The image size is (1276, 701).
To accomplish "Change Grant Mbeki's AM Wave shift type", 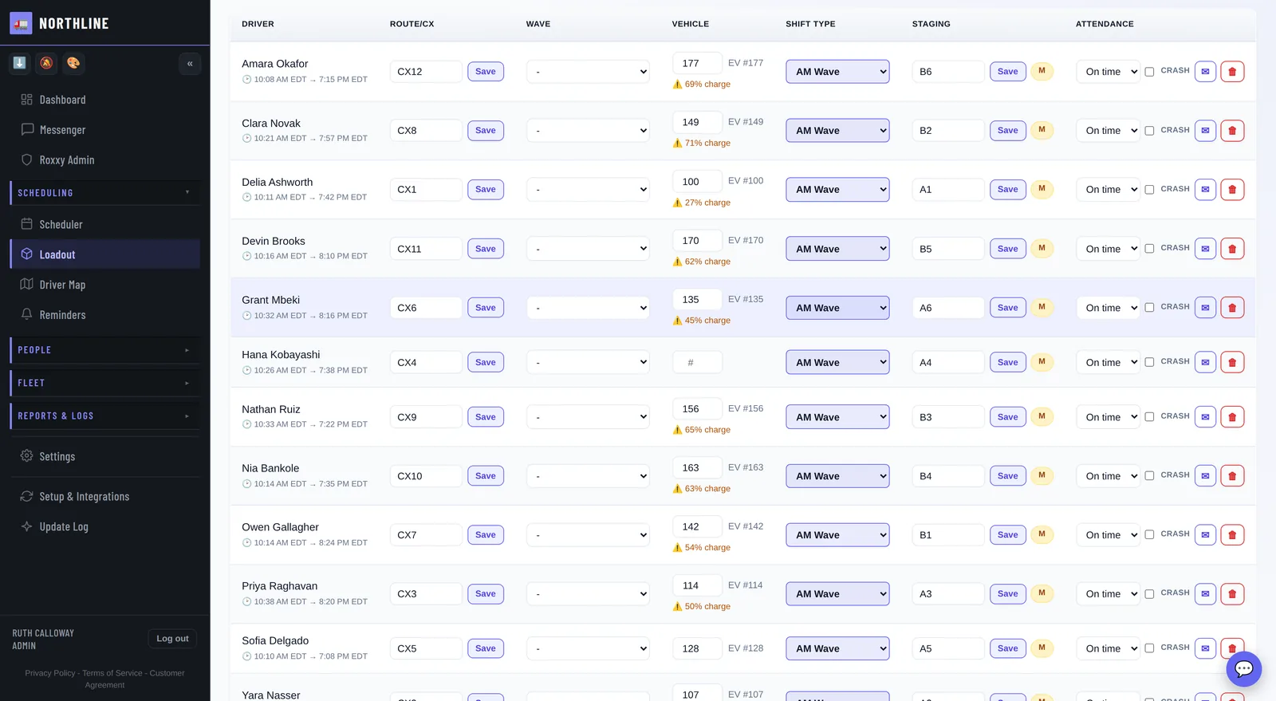I will tap(837, 308).
